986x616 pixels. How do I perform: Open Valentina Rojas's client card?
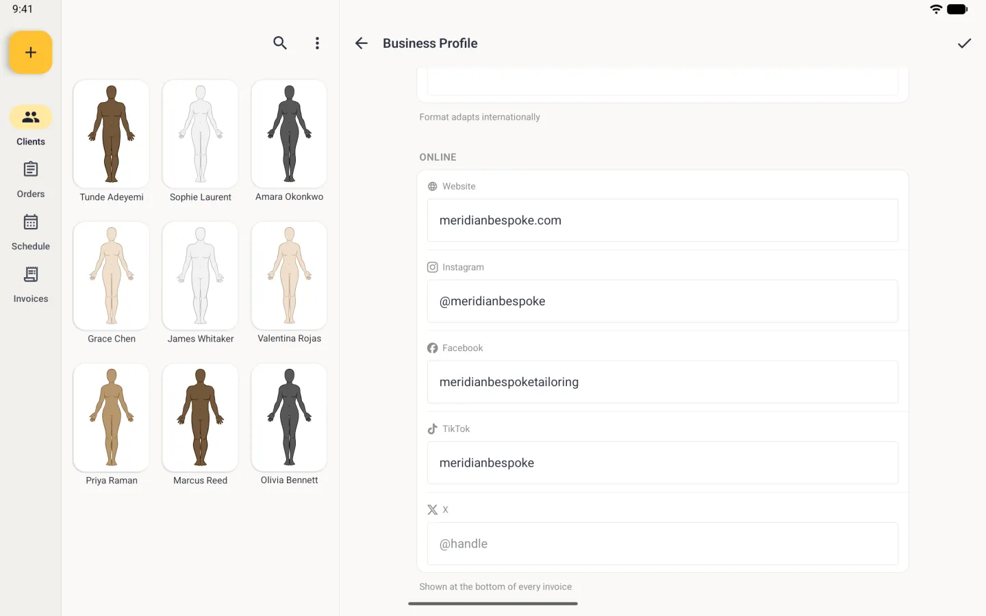click(290, 283)
